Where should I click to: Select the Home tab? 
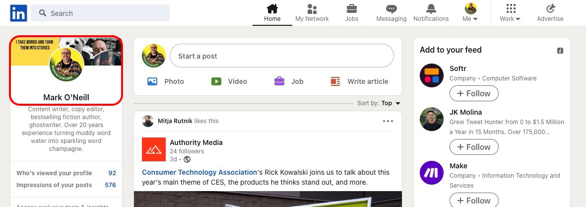pyautogui.click(x=272, y=12)
